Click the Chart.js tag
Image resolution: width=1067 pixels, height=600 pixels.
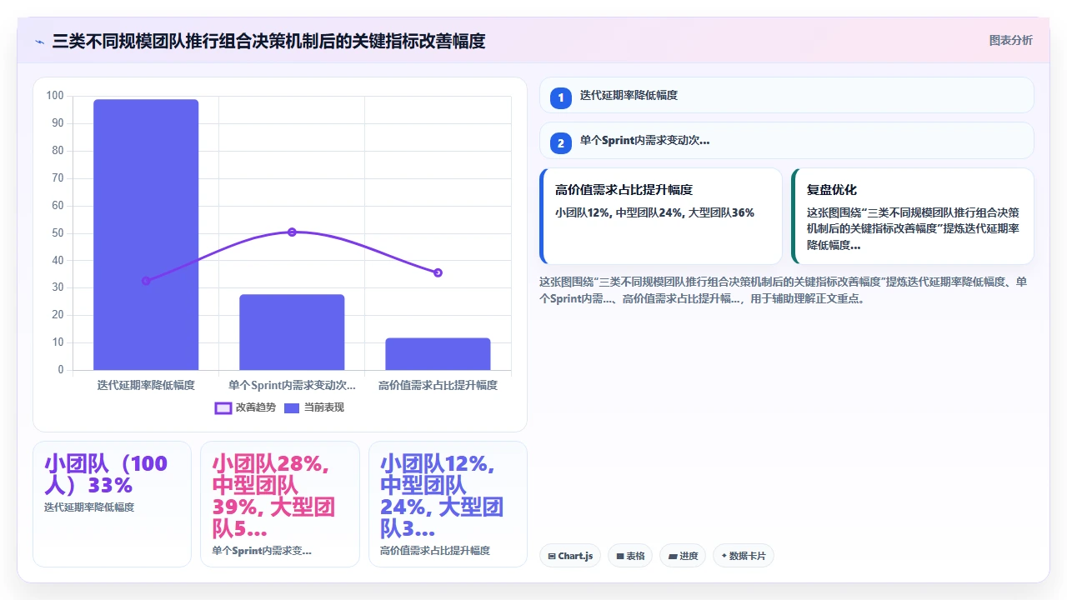570,556
